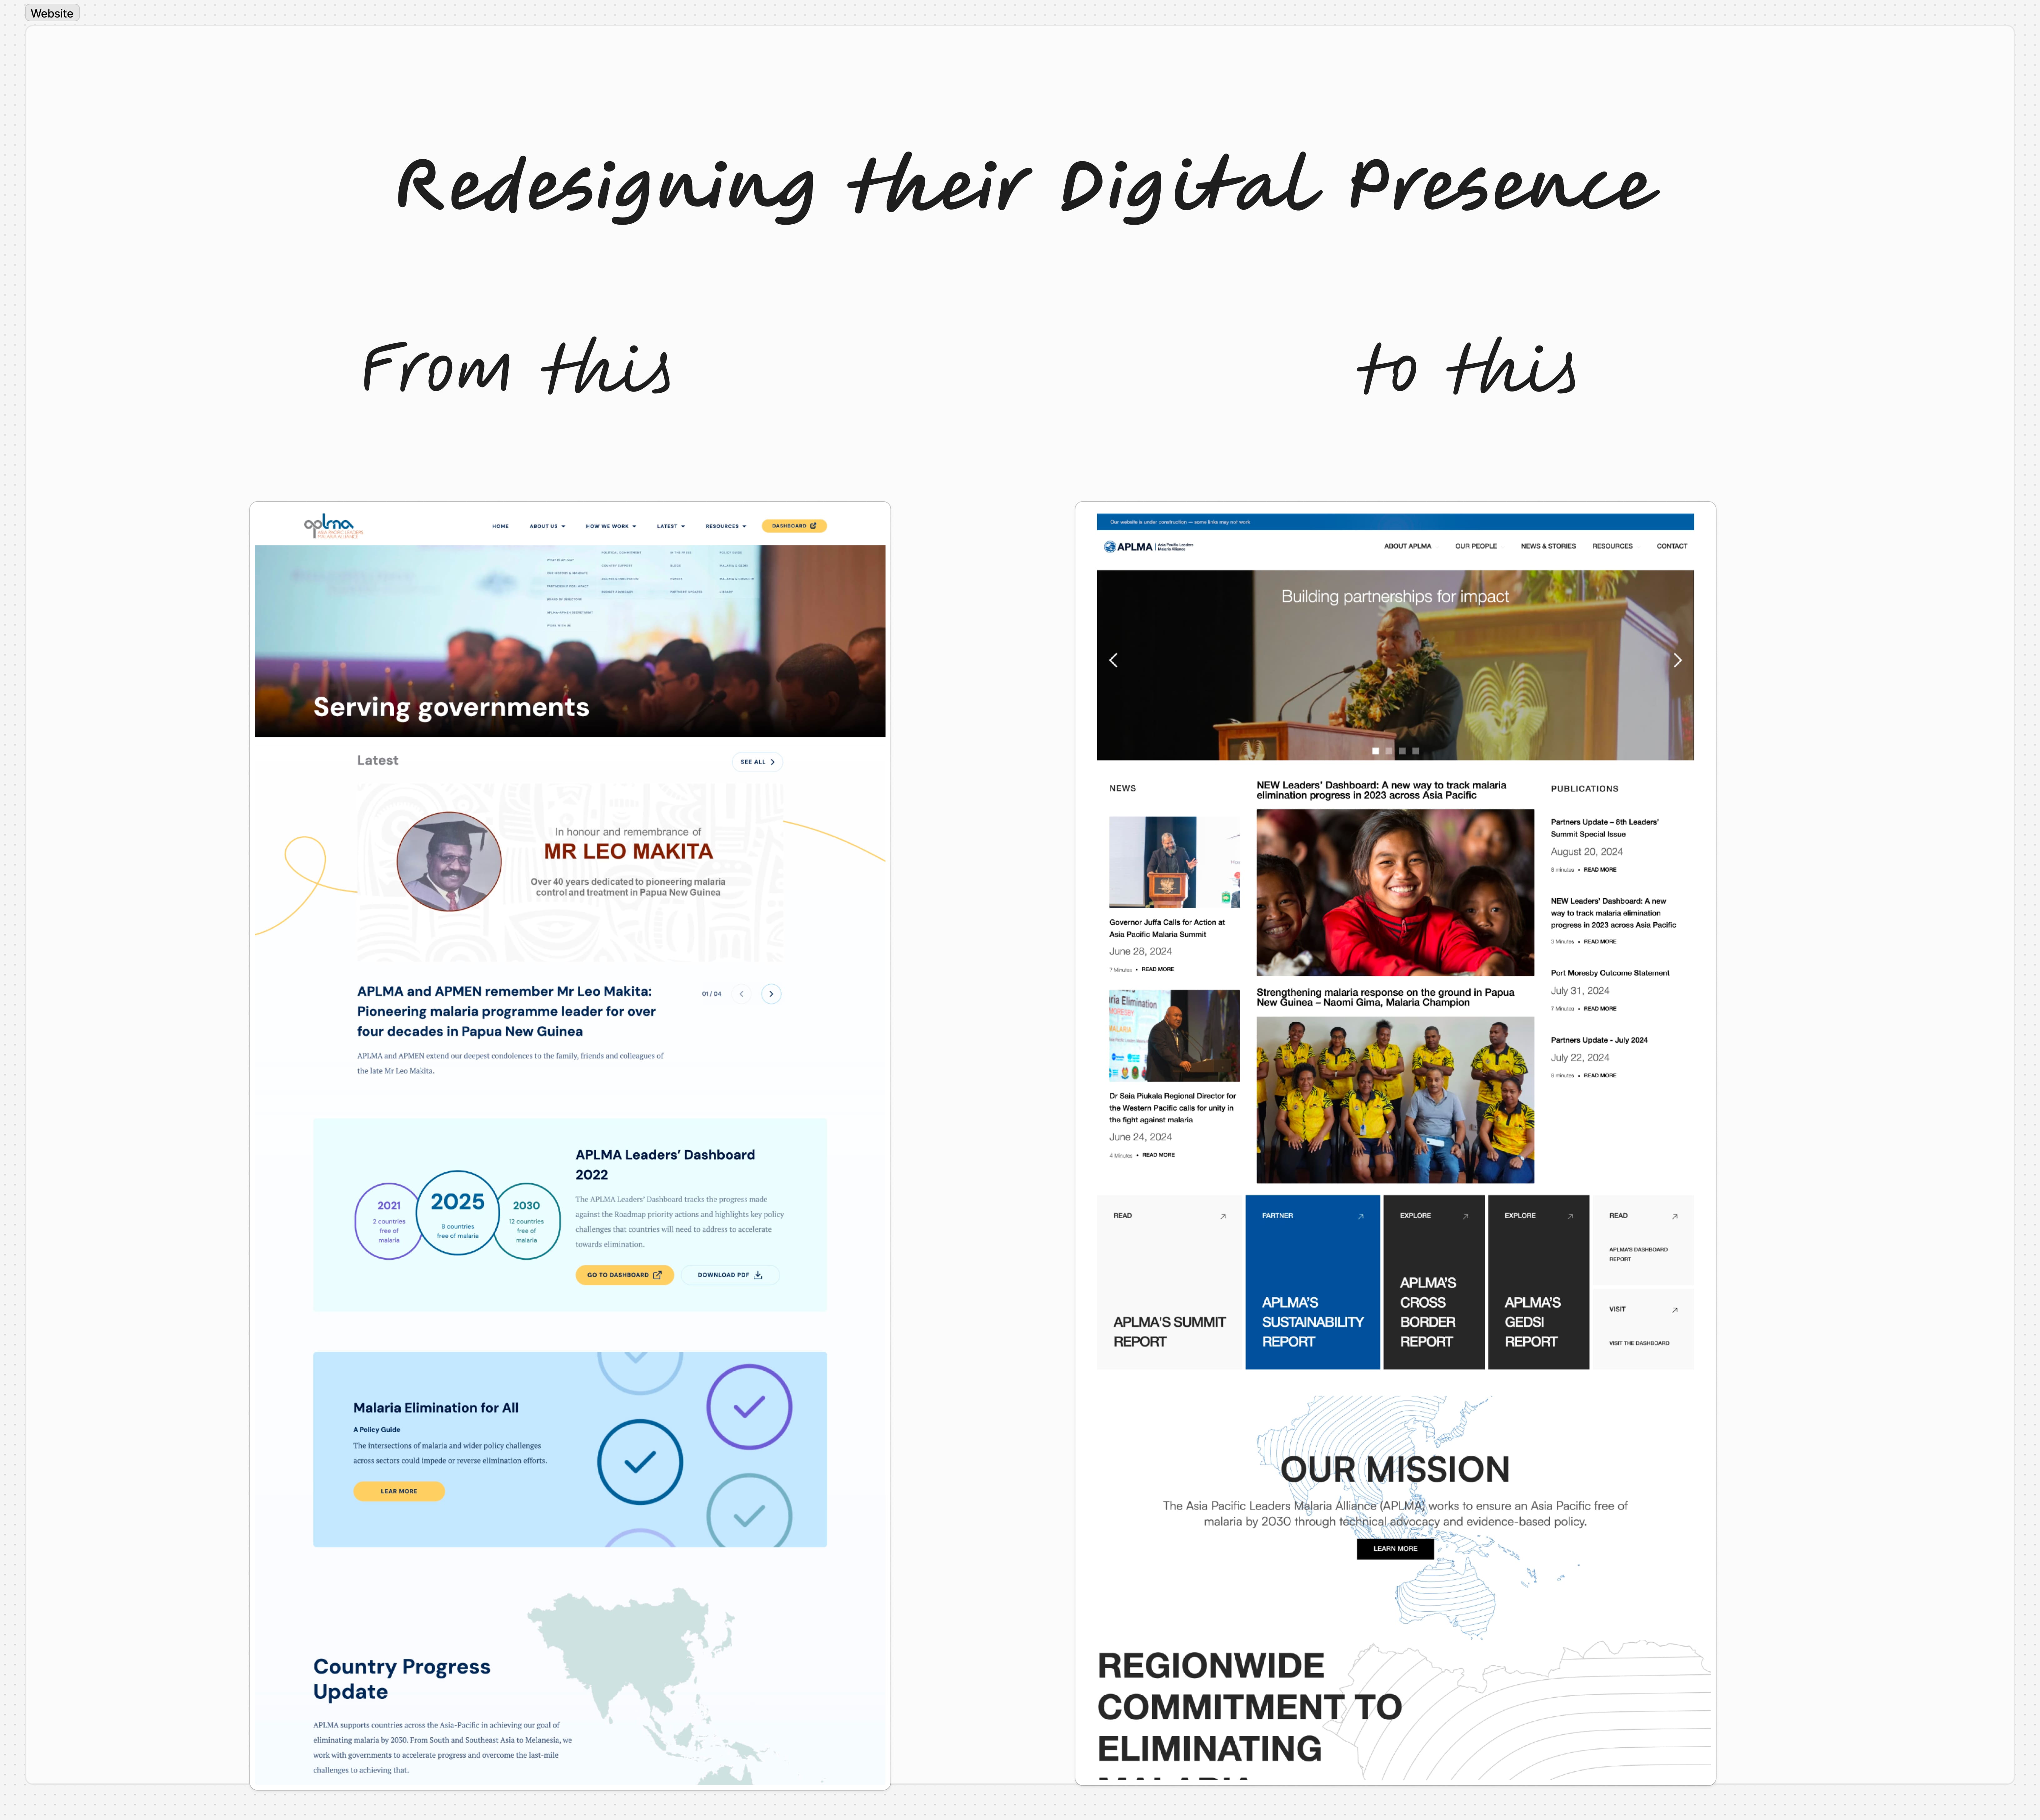Click the PUBLICATIONS section label
2040x1820 pixels.
pyautogui.click(x=1584, y=789)
